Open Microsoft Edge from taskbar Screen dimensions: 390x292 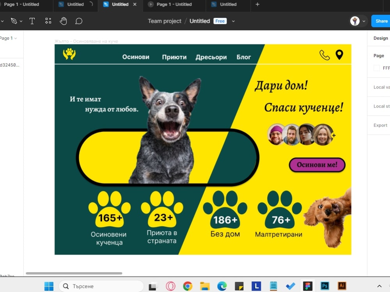pyautogui.click(x=222, y=286)
